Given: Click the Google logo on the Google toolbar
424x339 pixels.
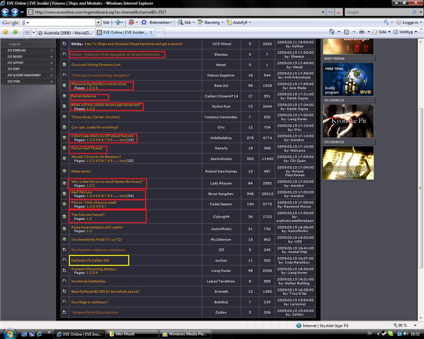Looking at the screenshot, I should pyautogui.click(x=11, y=23).
